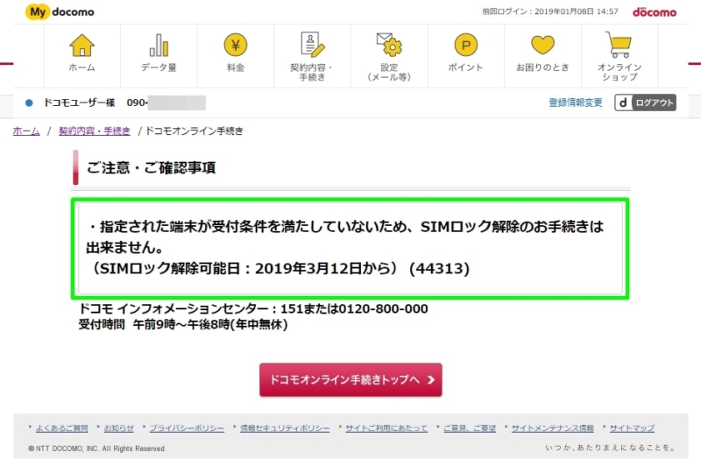Click the My docomo logo
Screen dimensions: 701x466
coord(60,11)
